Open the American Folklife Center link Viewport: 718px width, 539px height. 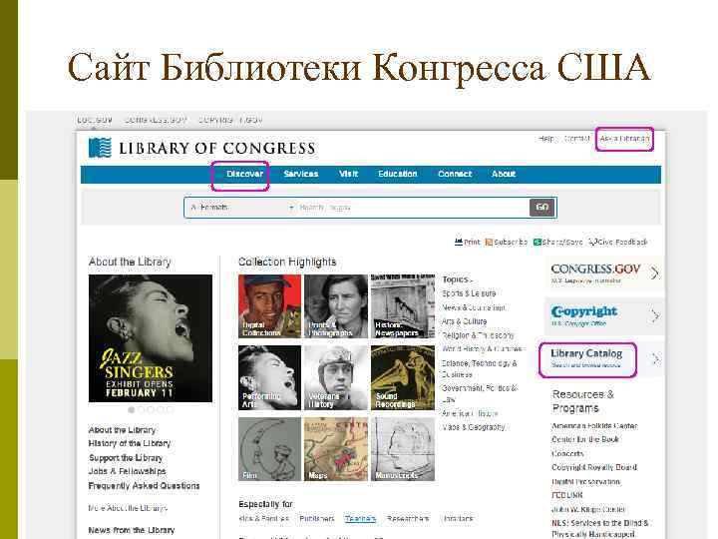594,426
